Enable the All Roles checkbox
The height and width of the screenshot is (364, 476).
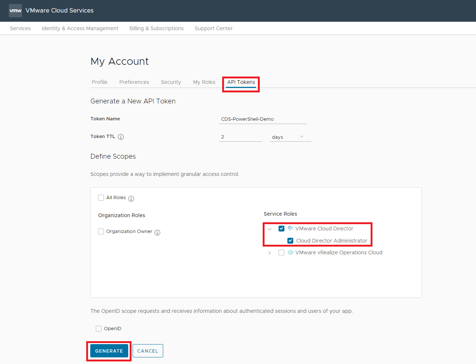(x=101, y=198)
